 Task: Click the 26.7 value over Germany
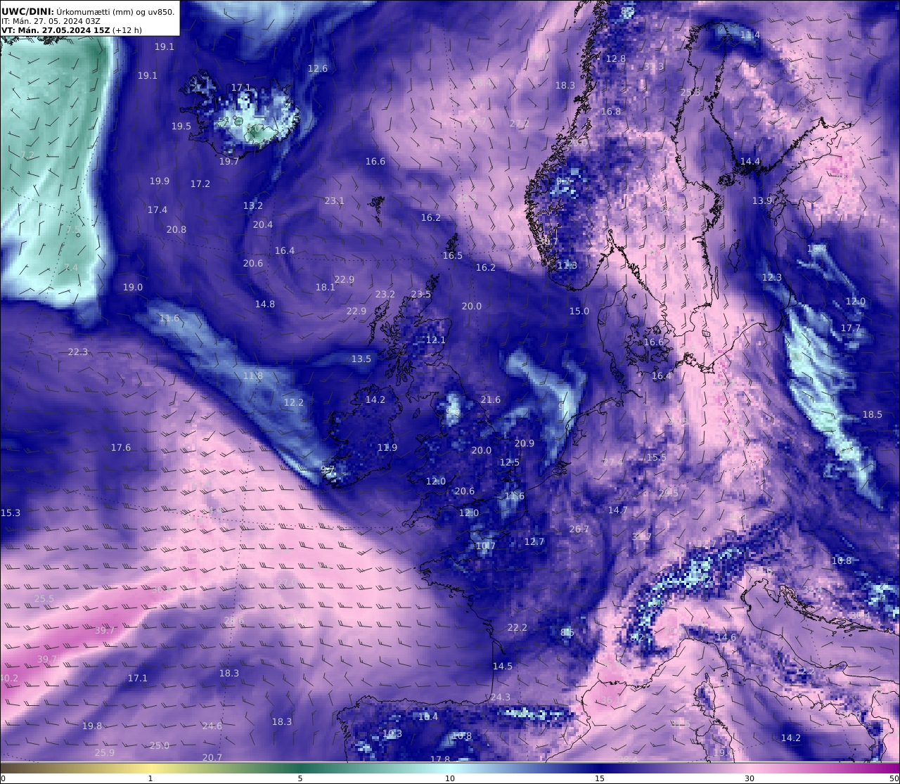[579, 529]
